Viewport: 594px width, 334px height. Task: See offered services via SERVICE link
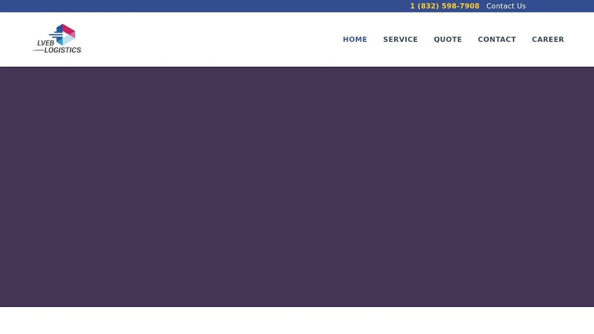400,40
